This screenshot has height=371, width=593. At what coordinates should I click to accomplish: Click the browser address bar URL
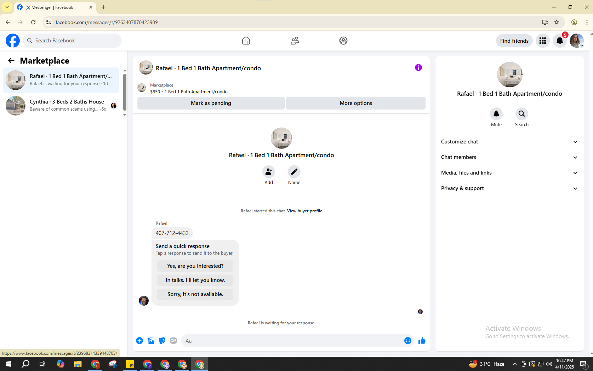click(x=107, y=22)
